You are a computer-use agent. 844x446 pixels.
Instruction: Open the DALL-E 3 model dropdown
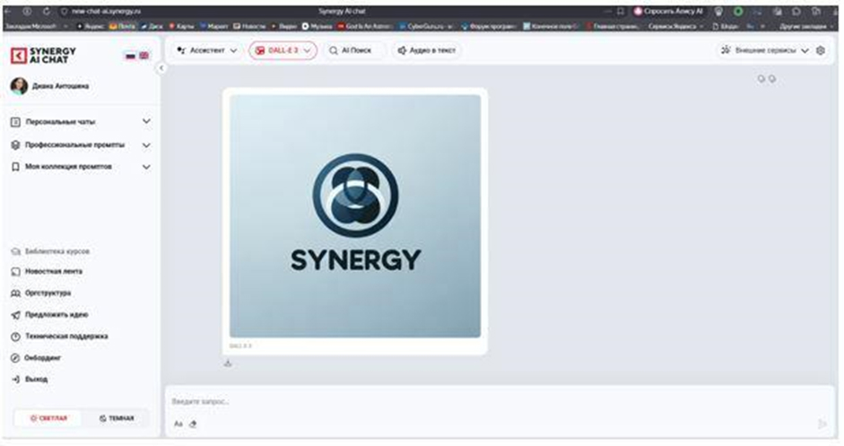(x=283, y=50)
